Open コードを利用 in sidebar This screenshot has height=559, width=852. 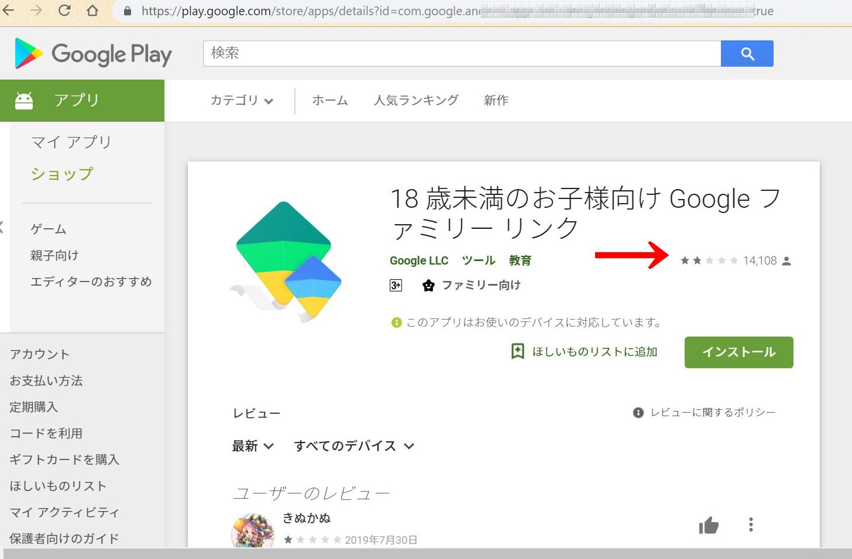click(x=46, y=433)
